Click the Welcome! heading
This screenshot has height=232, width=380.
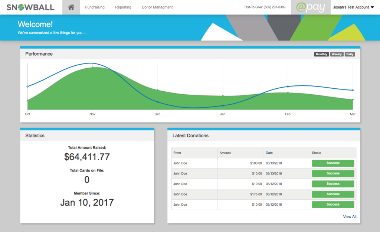coord(35,24)
